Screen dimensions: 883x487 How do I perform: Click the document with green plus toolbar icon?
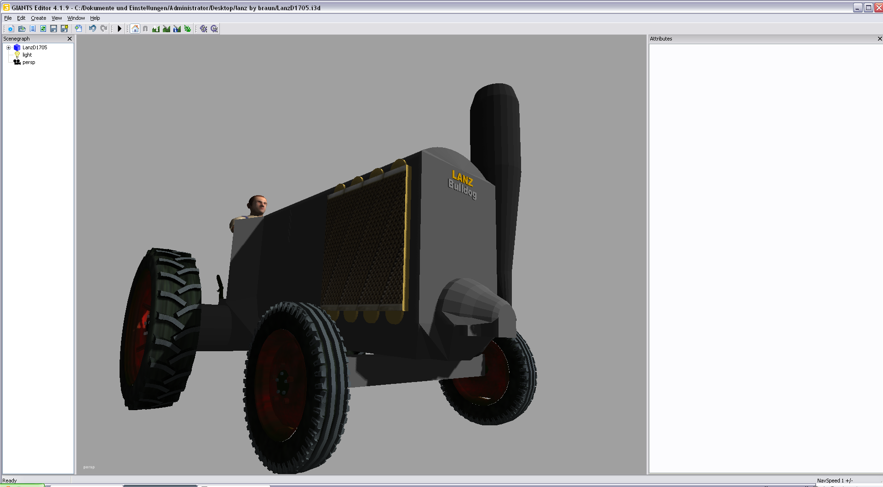click(x=79, y=29)
